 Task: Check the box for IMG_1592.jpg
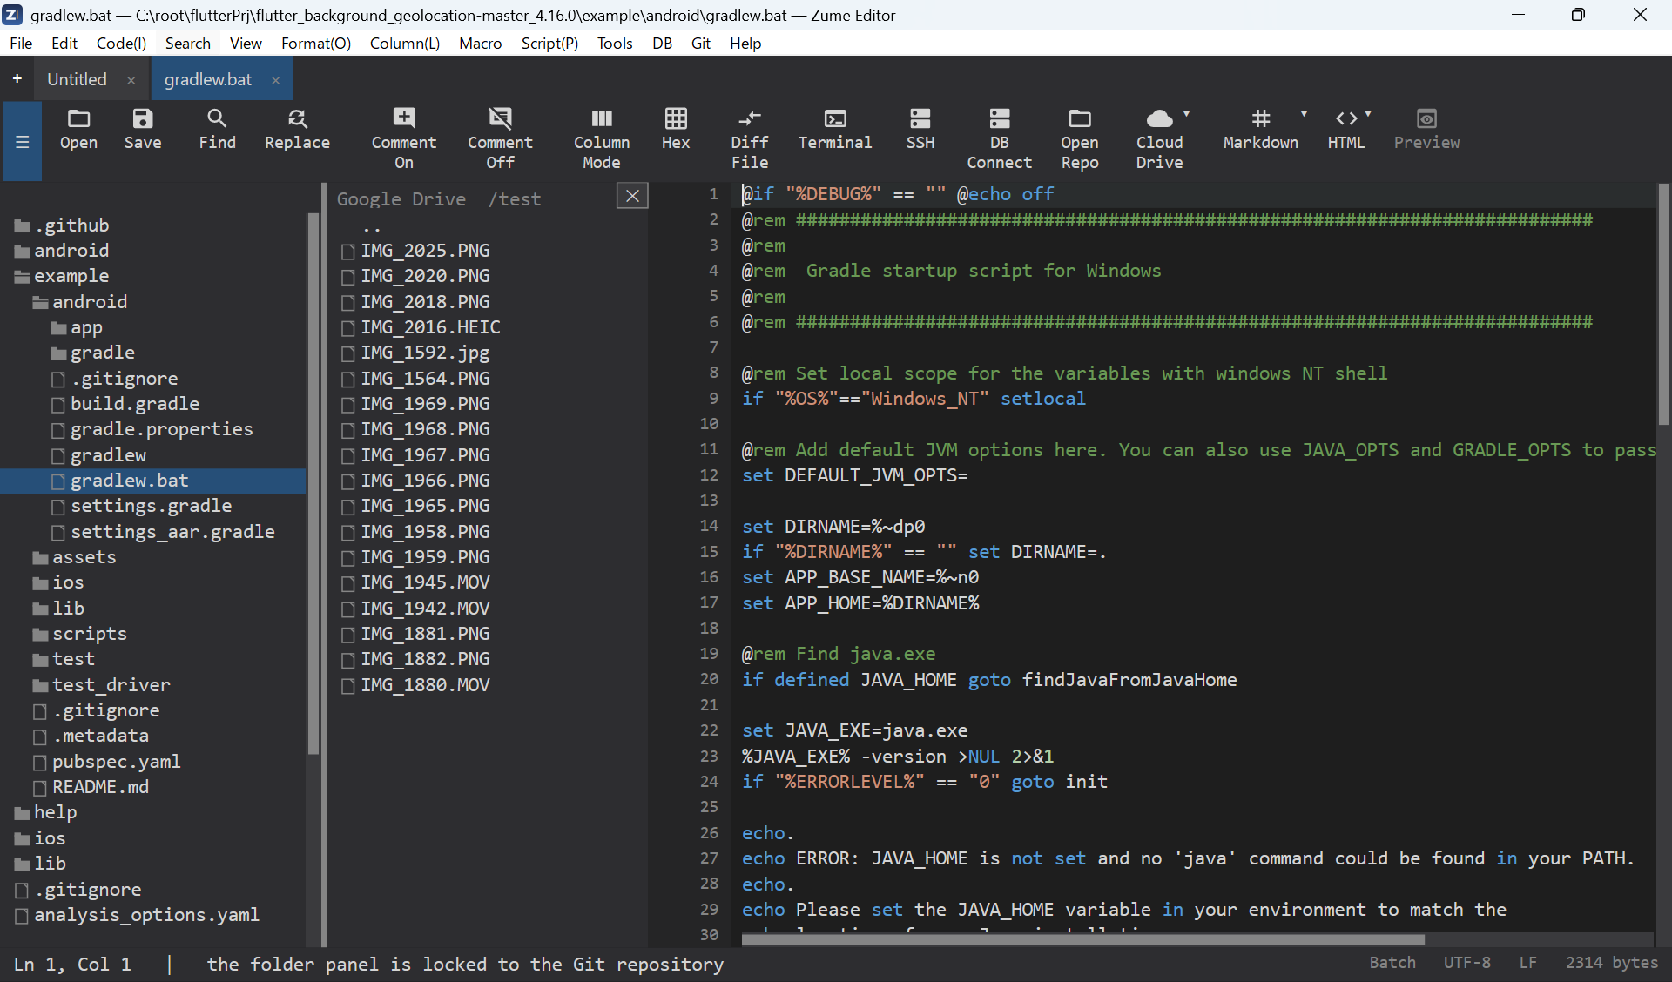pyautogui.click(x=348, y=353)
